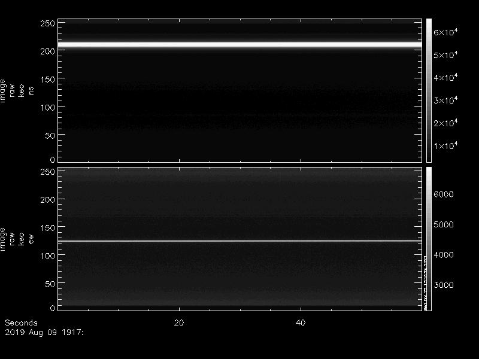Click the '50' tick of ns keogram

click(50, 136)
